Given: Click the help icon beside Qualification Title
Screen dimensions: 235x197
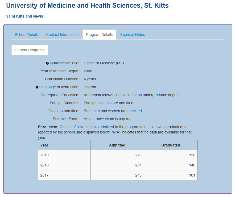Looking at the screenshot, I should click(47, 63).
